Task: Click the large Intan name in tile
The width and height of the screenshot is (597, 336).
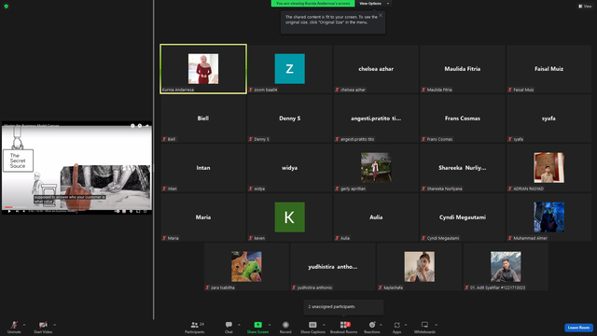Action: pos(203,168)
